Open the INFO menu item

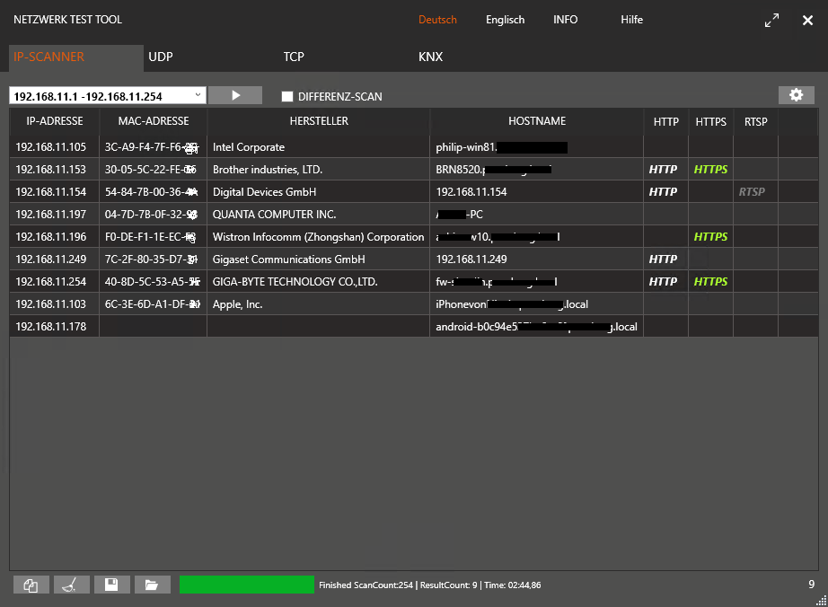coord(565,20)
